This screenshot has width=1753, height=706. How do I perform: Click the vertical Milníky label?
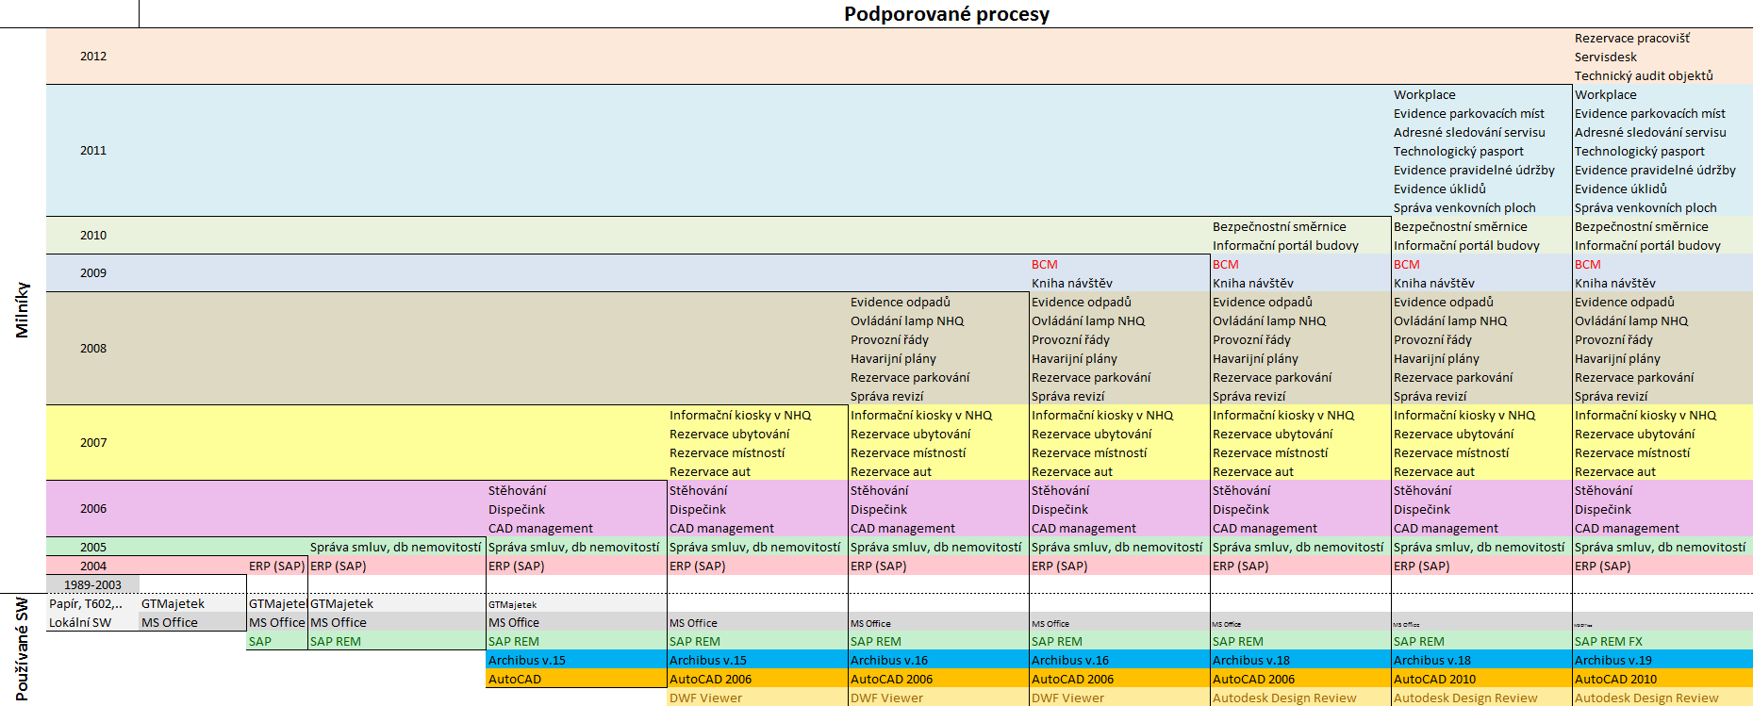click(x=23, y=310)
